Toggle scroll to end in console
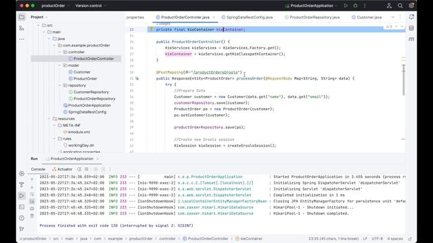Viewport: 433px width, 243px height. pos(32,201)
